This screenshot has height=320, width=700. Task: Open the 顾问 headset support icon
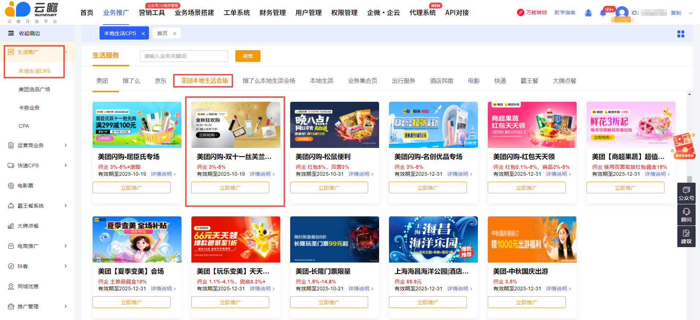(686, 215)
